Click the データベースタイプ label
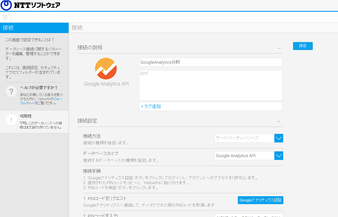 100,154
